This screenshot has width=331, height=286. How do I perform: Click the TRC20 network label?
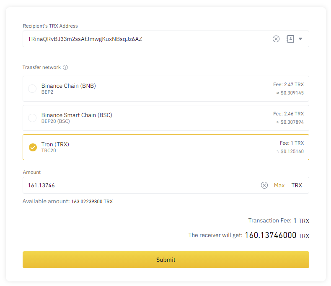click(49, 151)
